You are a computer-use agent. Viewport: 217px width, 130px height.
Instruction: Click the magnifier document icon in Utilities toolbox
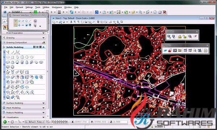[195, 51]
